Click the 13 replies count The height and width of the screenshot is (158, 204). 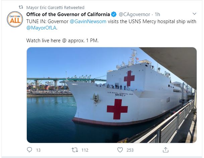38,150
